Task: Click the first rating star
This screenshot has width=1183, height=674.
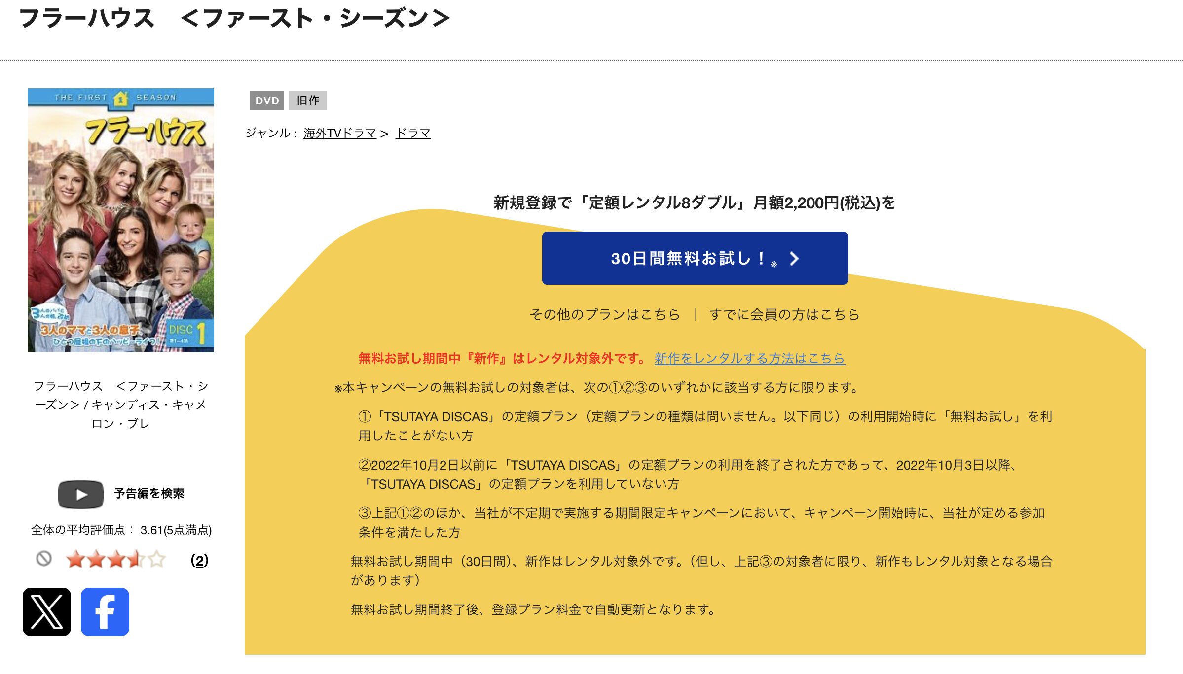Action: 75,559
